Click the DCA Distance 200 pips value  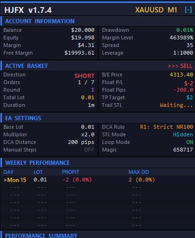(x=81, y=142)
